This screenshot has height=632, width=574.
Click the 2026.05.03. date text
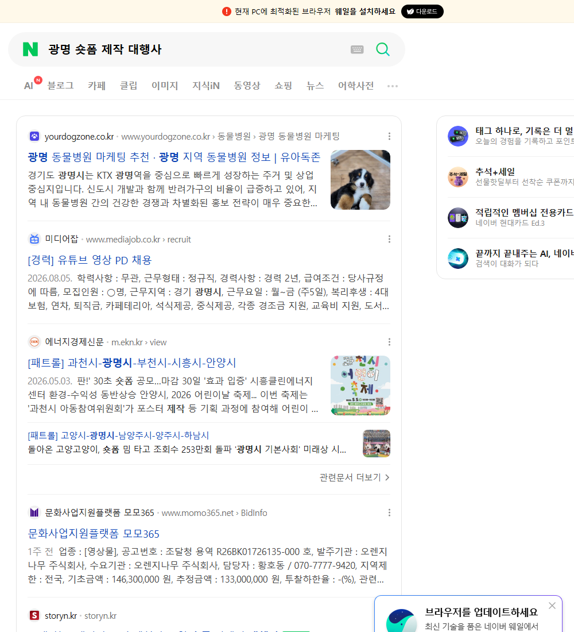click(49, 381)
